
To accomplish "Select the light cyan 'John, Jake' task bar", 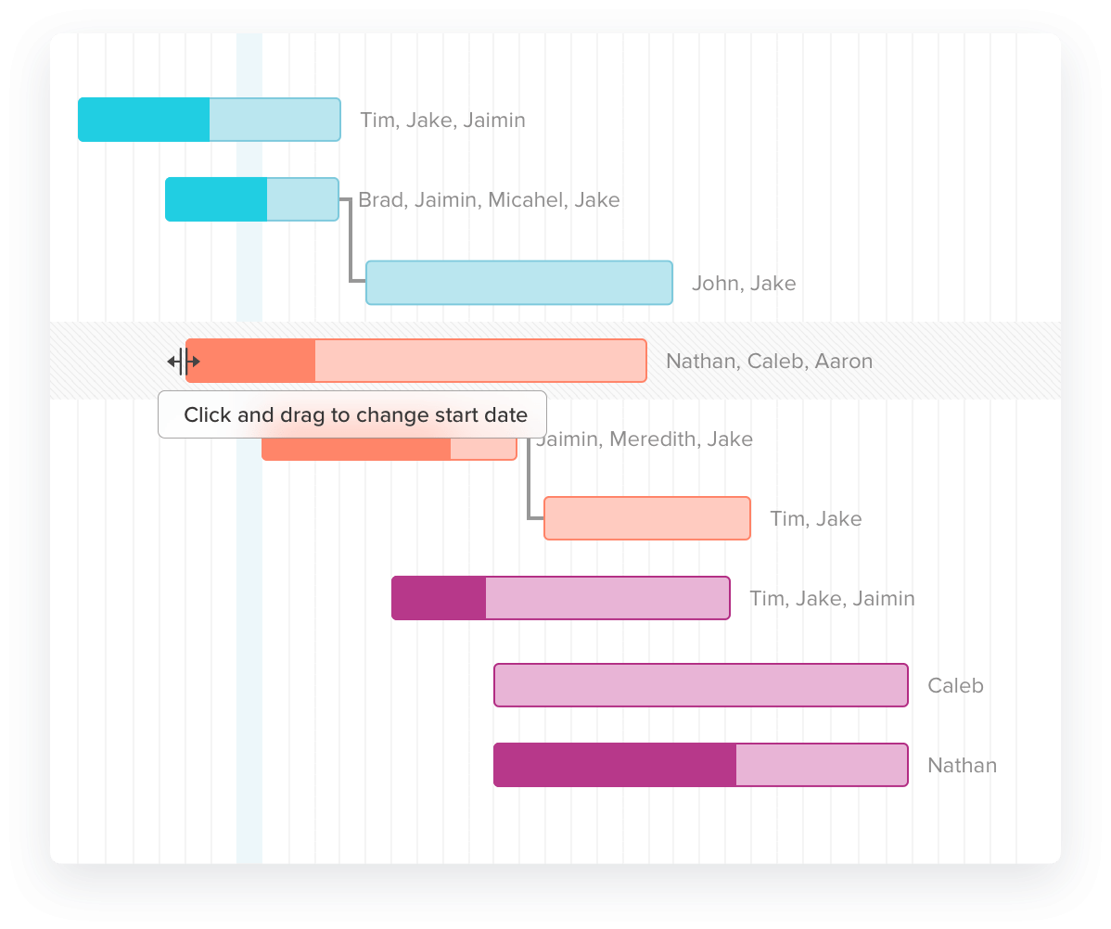I will (x=518, y=283).
